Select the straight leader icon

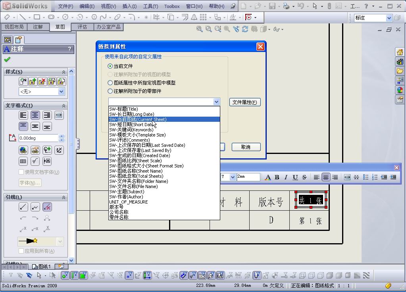tap(23, 207)
